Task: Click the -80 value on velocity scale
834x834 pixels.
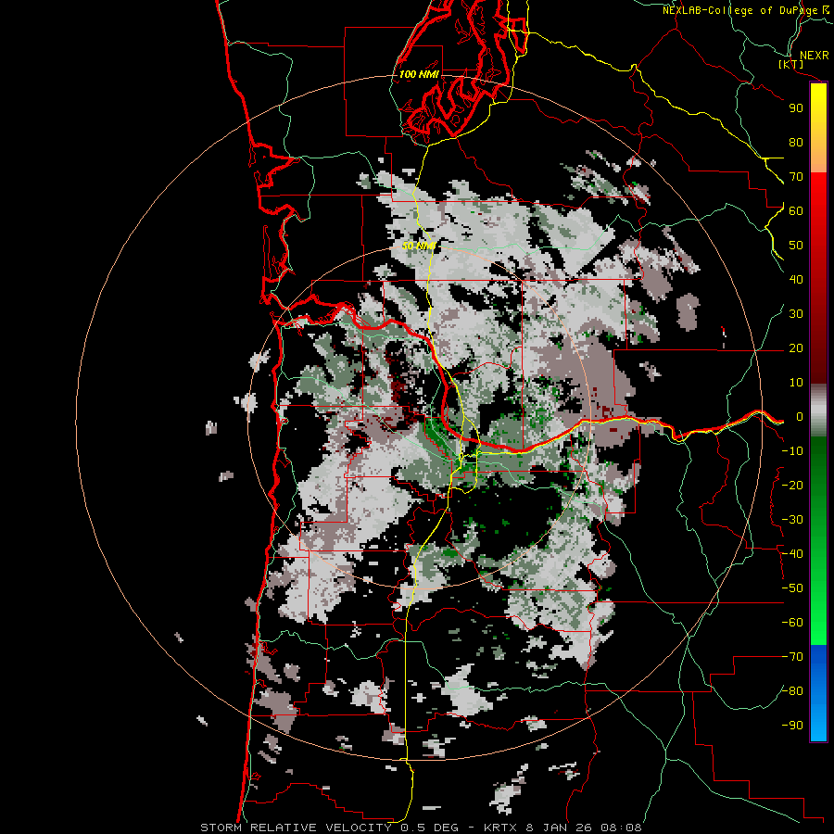Action: pyautogui.click(x=792, y=691)
